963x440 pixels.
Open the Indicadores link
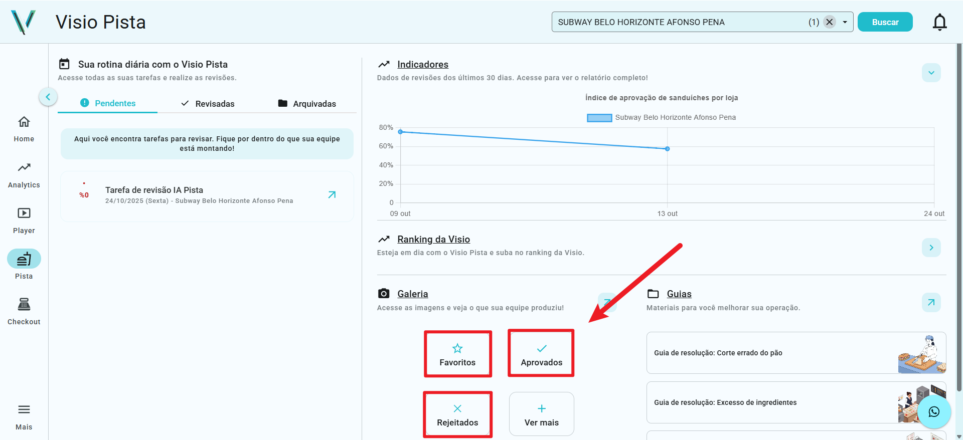423,64
